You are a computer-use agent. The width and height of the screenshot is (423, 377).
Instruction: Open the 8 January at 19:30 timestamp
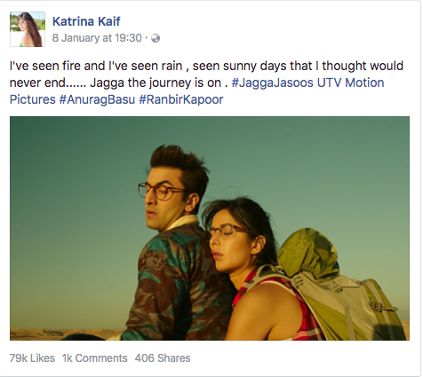point(97,38)
